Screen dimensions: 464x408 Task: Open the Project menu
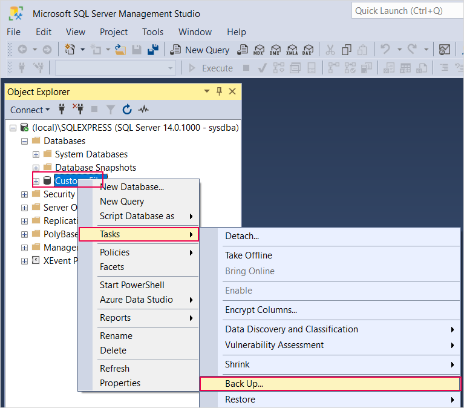pos(114,31)
